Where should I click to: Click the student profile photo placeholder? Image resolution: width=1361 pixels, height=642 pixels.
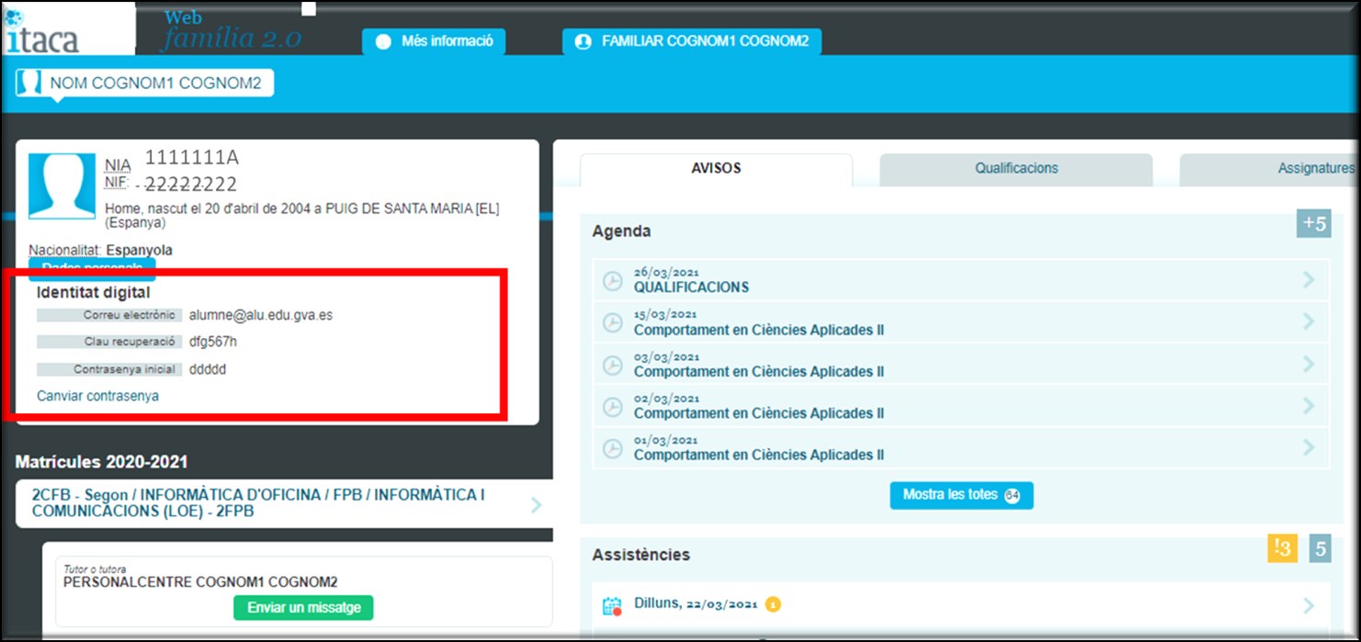[61, 186]
